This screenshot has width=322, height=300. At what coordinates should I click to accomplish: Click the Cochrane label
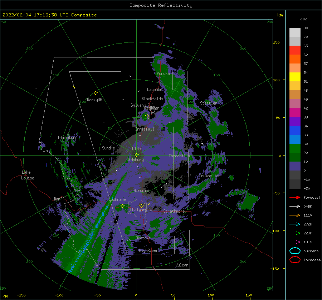[117, 199]
